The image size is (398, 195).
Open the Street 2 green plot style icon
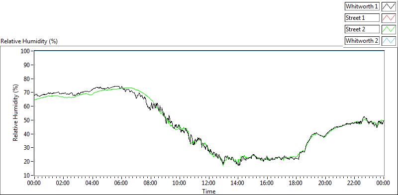pos(389,29)
